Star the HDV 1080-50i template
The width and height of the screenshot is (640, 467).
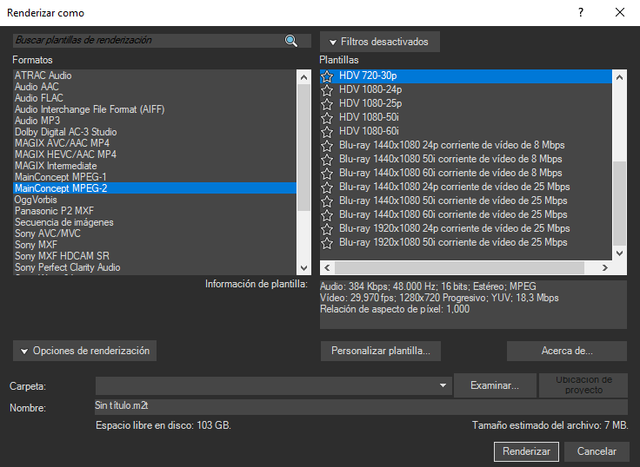tap(327, 118)
